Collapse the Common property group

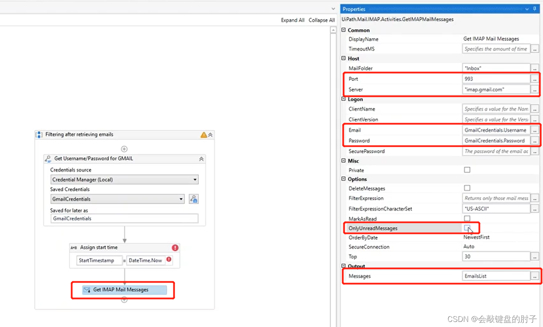coord(344,30)
